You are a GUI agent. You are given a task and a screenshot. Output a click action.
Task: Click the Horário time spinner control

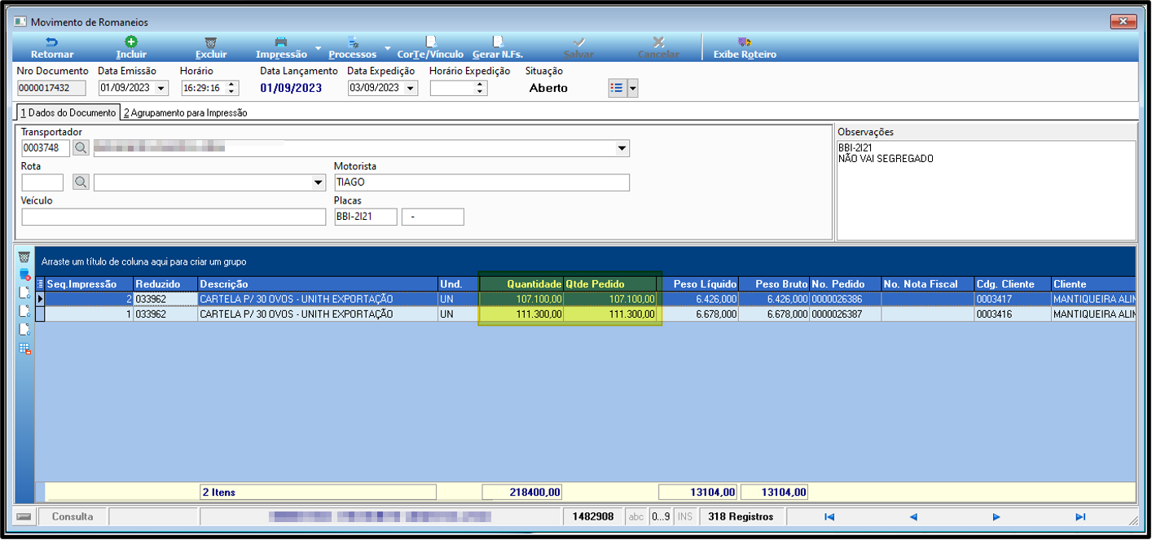(x=232, y=88)
